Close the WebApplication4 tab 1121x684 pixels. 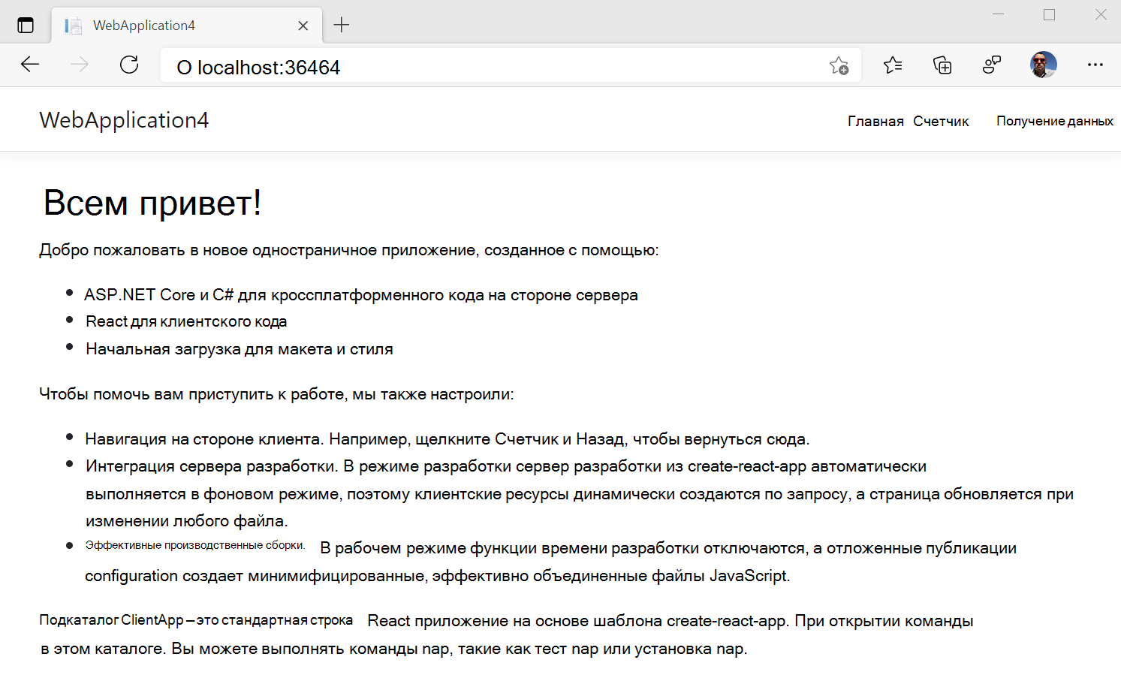point(303,25)
